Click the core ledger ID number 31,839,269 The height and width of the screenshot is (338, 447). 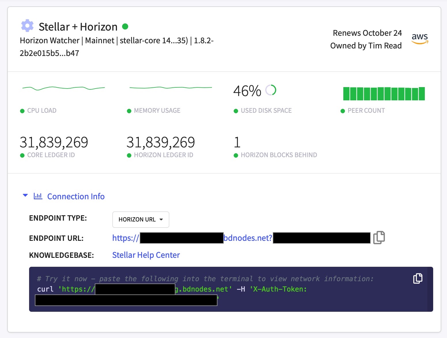pos(54,142)
